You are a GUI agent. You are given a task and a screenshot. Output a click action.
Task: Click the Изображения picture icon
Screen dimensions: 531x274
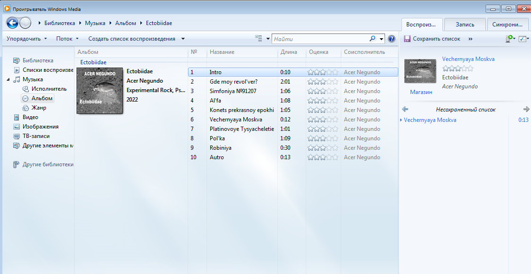16,127
